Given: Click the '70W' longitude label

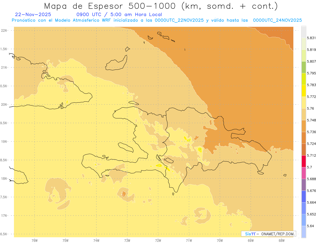Looking at the screenshot, I should [220, 241].
